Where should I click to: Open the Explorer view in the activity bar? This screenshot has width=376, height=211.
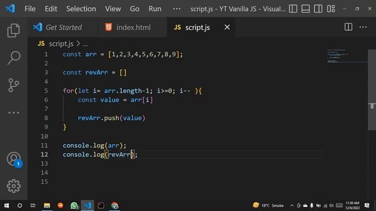pyautogui.click(x=14, y=30)
